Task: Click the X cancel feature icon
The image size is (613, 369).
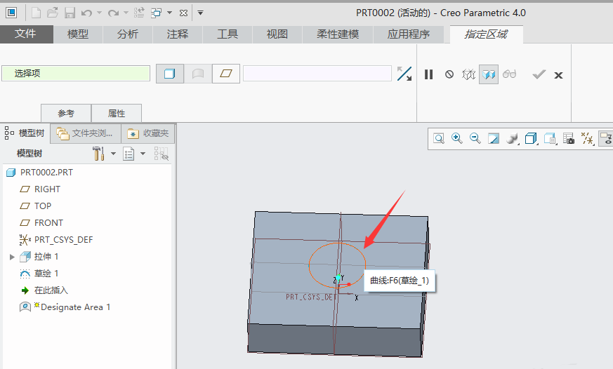Action: tap(558, 74)
